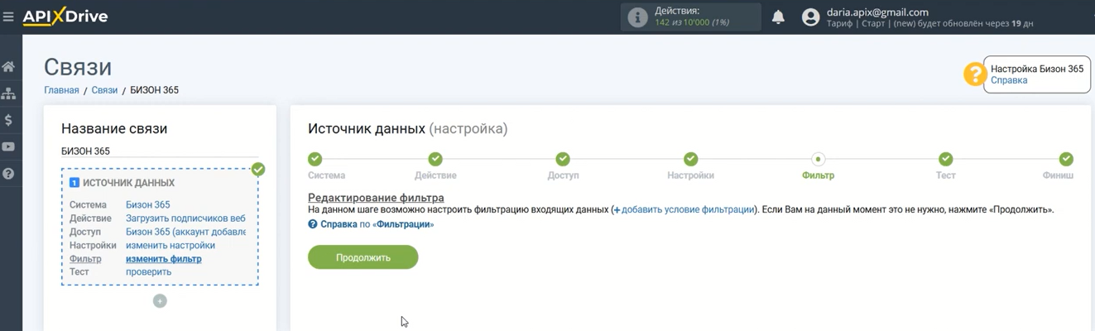Screen dimensions: 1095x331
Task: Click the green checkmark on data source block
Action: pos(258,169)
